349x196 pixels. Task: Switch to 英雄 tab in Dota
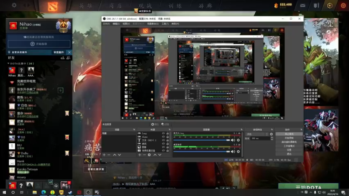[x=86, y=6]
